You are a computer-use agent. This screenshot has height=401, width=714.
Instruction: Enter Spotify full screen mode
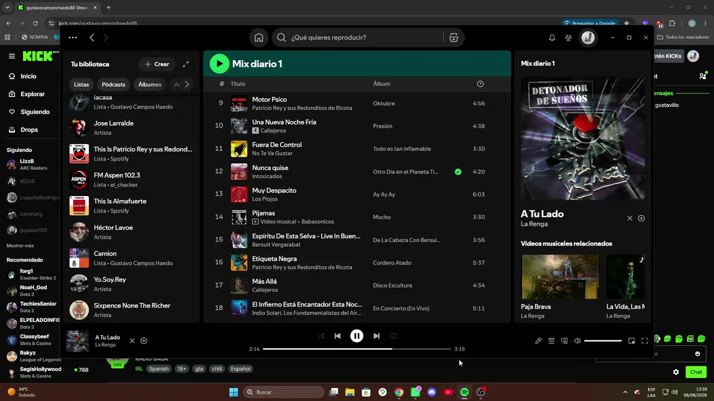(645, 341)
